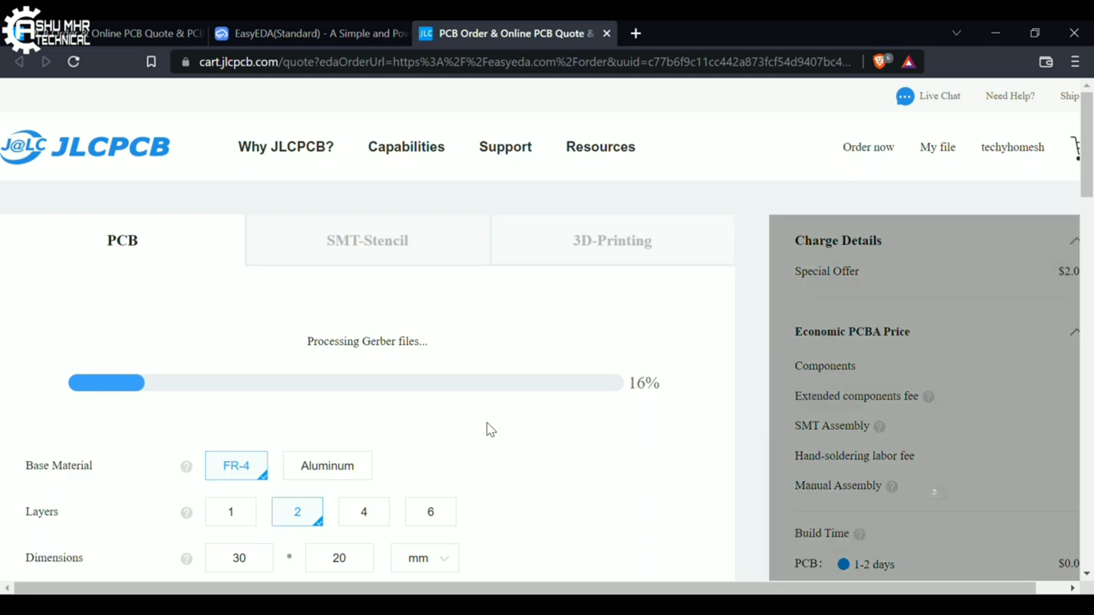Open the mm units dropdown
This screenshot has width=1094, height=615.
coord(424,558)
